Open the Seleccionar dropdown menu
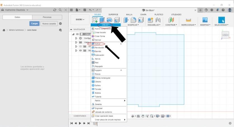234x127 pixels. click(x=221, y=25)
